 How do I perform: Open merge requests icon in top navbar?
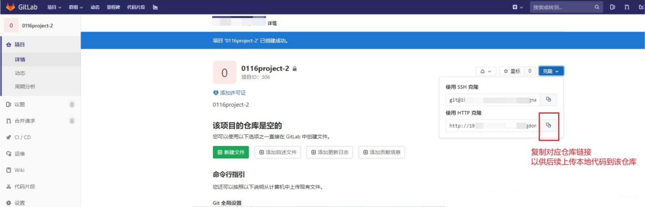(x=627, y=7)
